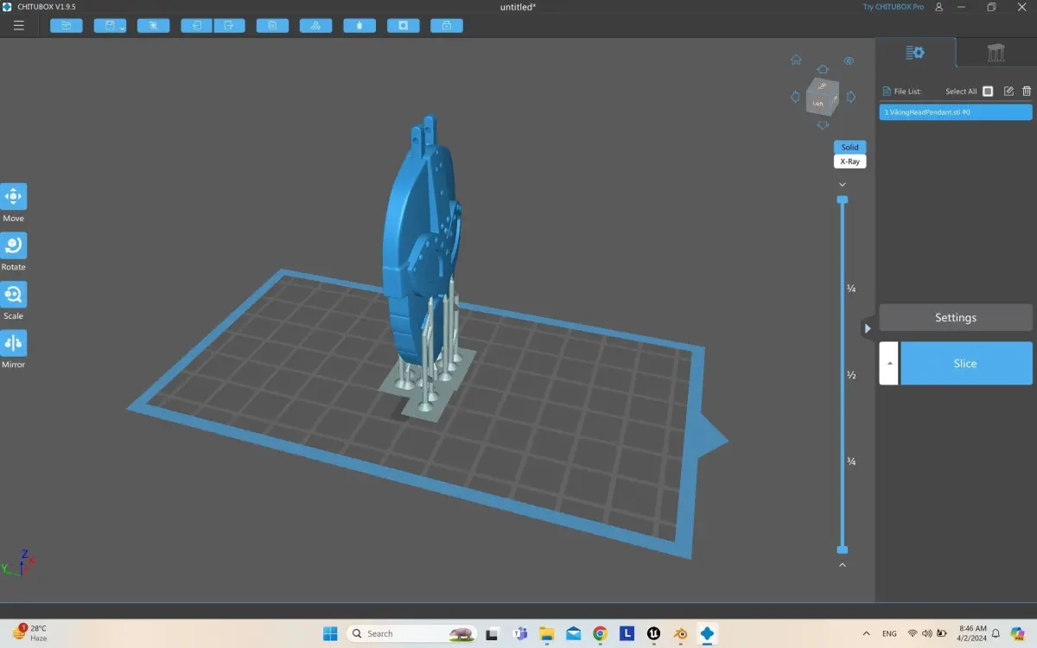Open Unreal Engine from the taskbar

pyautogui.click(x=654, y=633)
